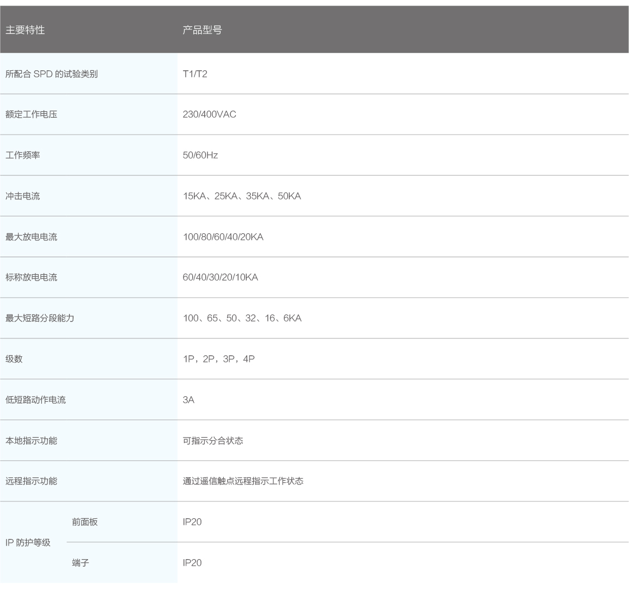
Task: Select the T1/T2 test category value
Action: coord(195,74)
